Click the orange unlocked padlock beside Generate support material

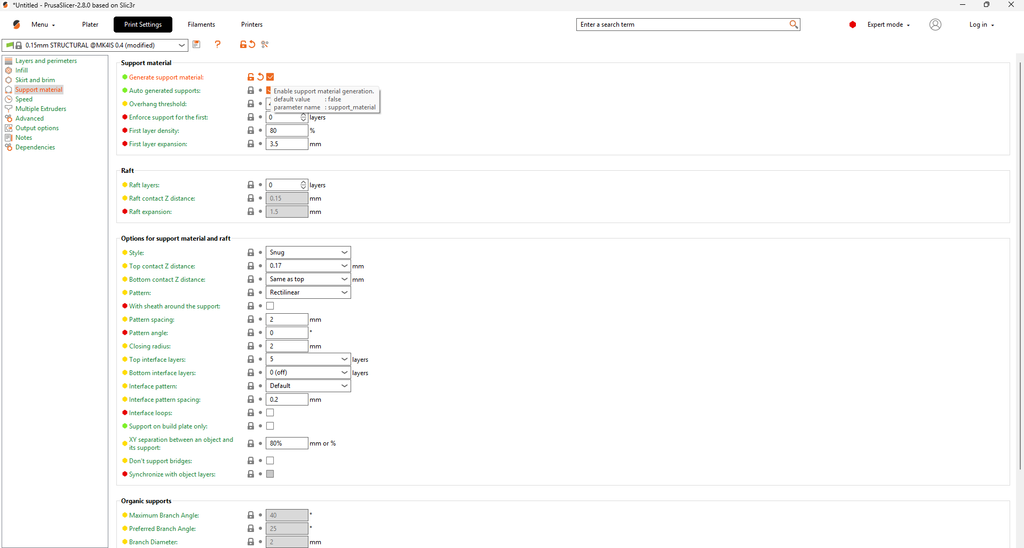pos(251,77)
